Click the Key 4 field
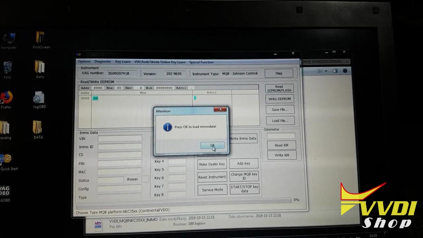Viewport: 423px width, 238px height. coord(177,161)
